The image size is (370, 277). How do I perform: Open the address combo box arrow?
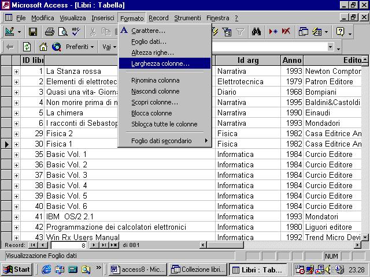[x=331, y=47]
